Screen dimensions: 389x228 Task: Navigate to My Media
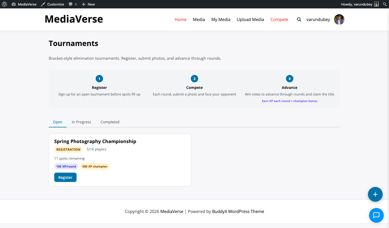click(221, 19)
